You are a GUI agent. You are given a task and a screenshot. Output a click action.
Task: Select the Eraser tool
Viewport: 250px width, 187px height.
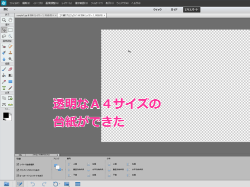click(x=10, y=69)
